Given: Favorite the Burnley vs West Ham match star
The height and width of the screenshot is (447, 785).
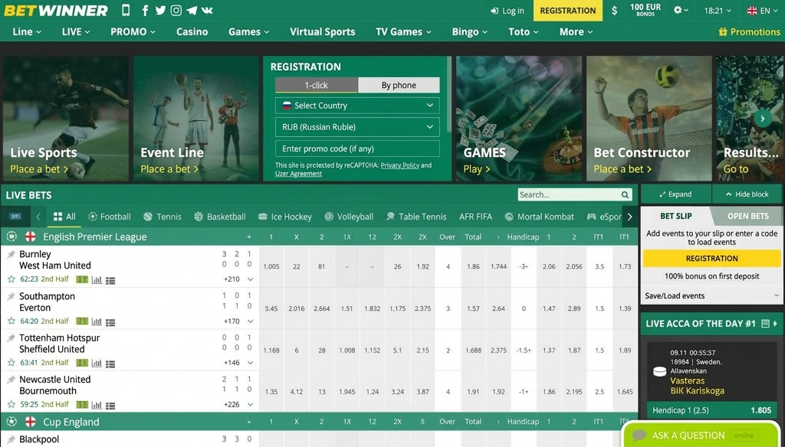Looking at the screenshot, I should pos(11,279).
